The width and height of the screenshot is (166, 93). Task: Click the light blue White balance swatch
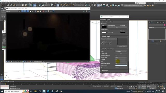(121, 66)
